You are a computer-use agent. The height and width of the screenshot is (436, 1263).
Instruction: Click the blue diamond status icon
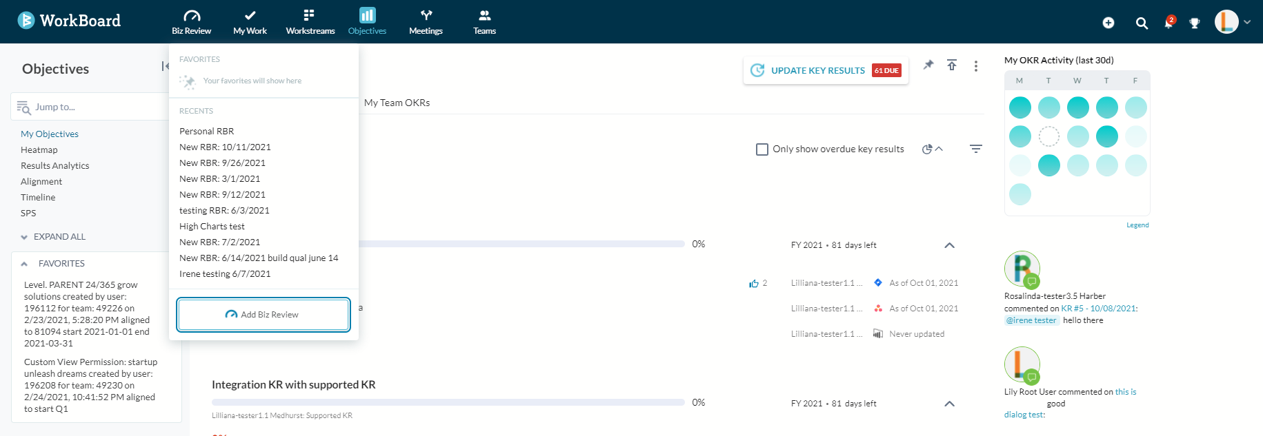878,282
